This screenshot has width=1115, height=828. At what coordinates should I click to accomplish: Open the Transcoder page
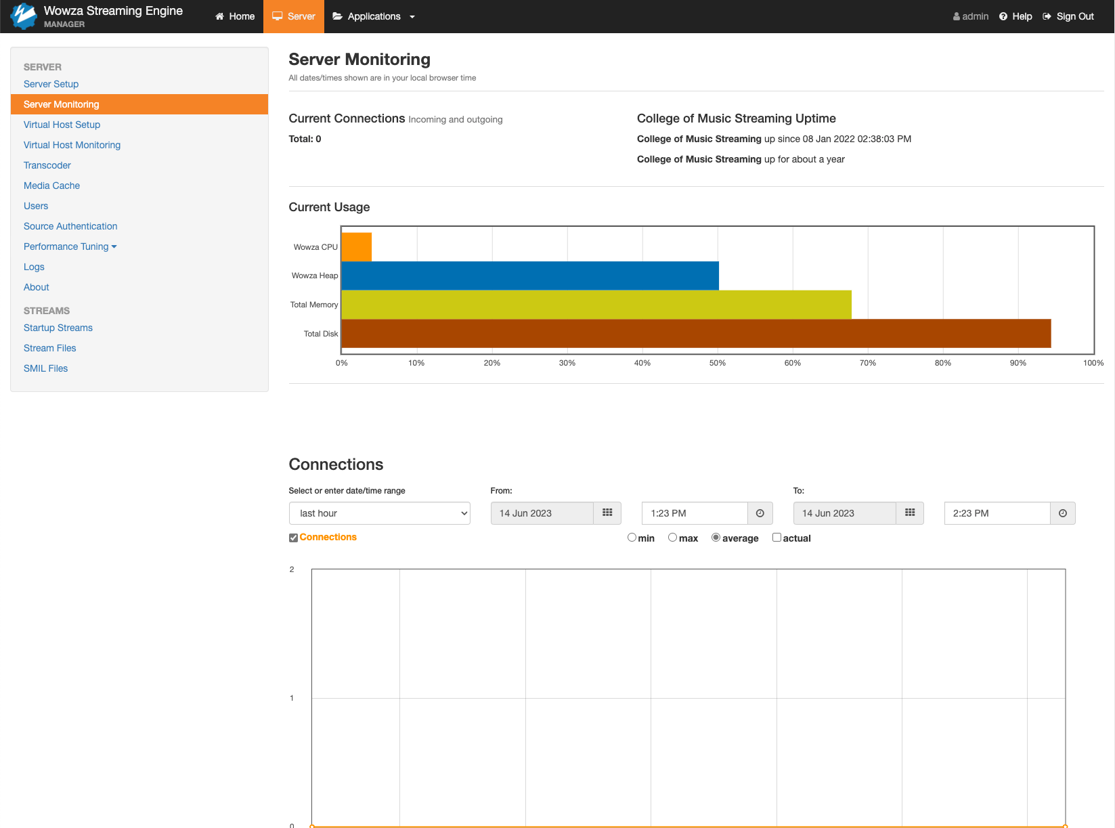(47, 165)
